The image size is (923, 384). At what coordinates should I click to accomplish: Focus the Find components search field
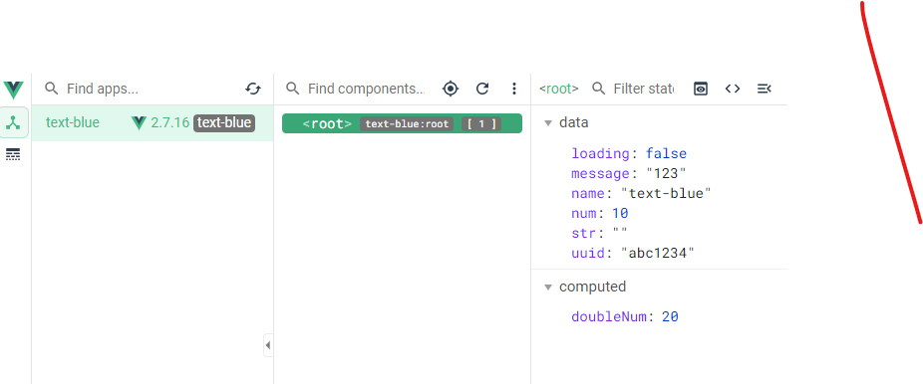(366, 89)
